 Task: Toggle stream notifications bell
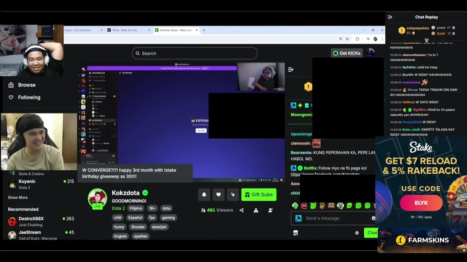coord(204,195)
